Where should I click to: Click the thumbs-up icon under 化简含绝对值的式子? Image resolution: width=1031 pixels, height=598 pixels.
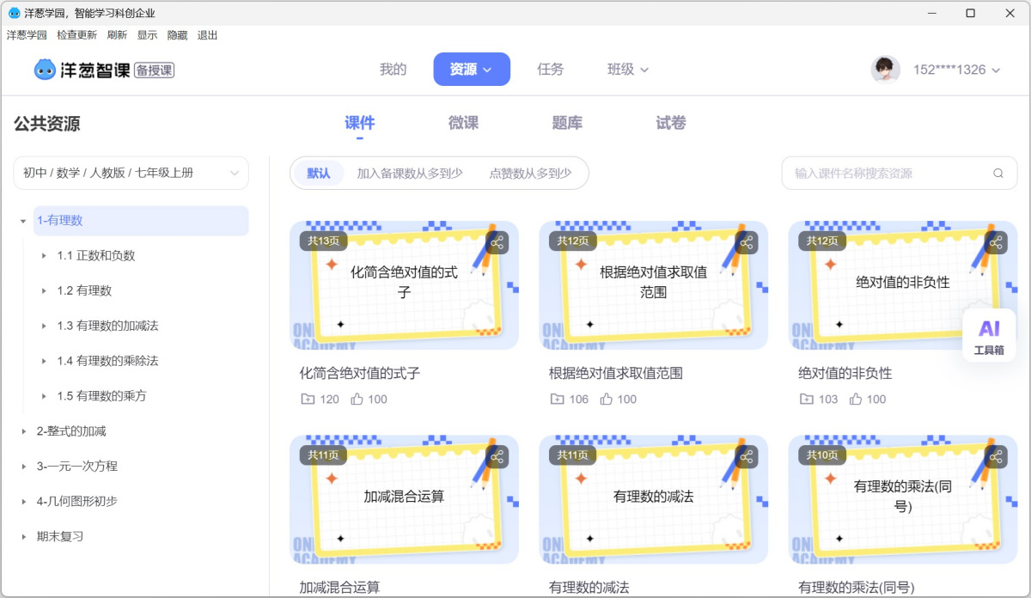coord(357,399)
